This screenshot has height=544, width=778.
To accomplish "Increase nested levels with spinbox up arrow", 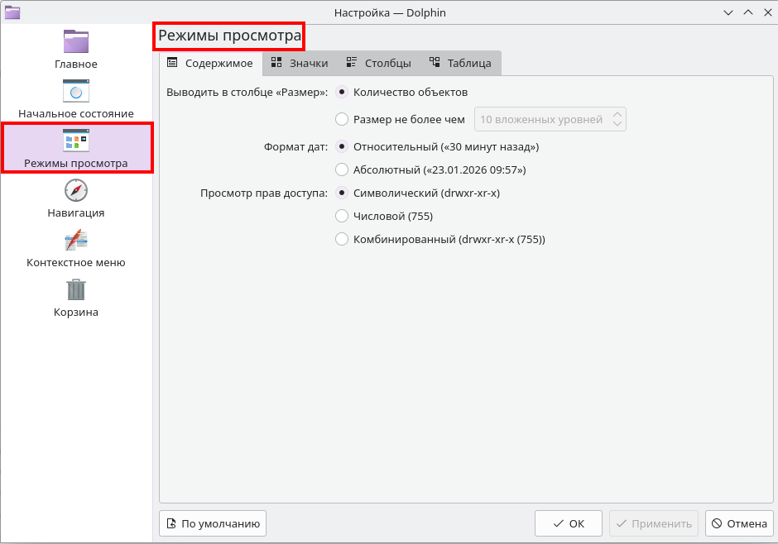I will 617,114.
